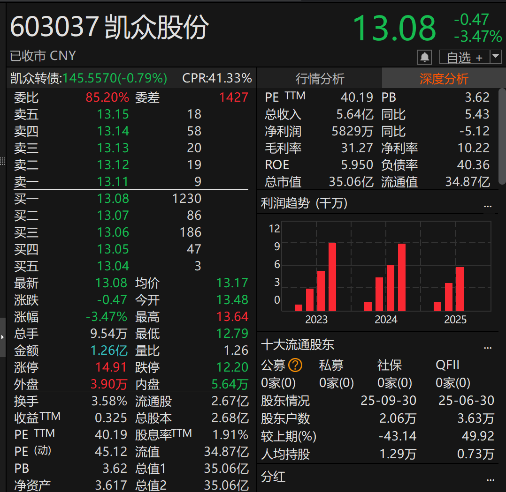Open the 利润趋势 chart more-options ellipsis
506x492 pixels.
[x=487, y=205]
